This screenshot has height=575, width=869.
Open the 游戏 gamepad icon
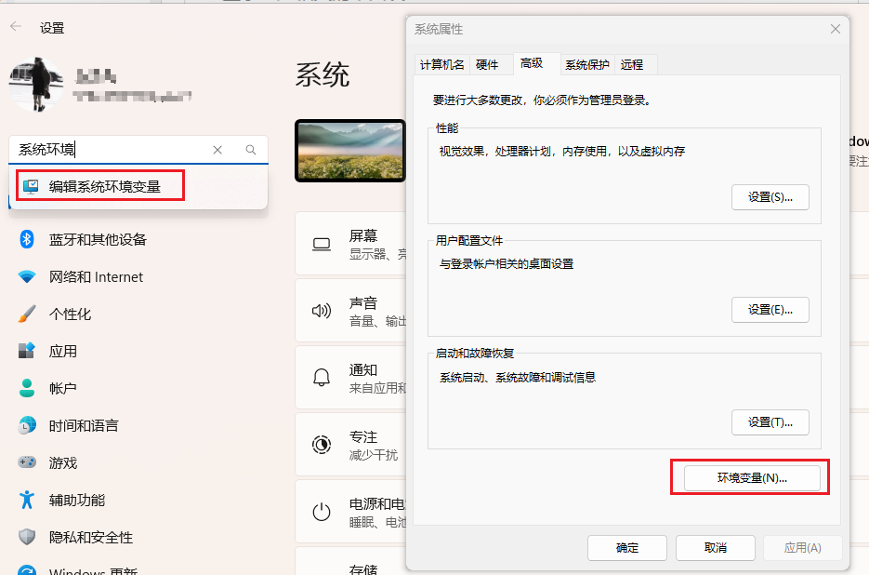tap(27, 461)
